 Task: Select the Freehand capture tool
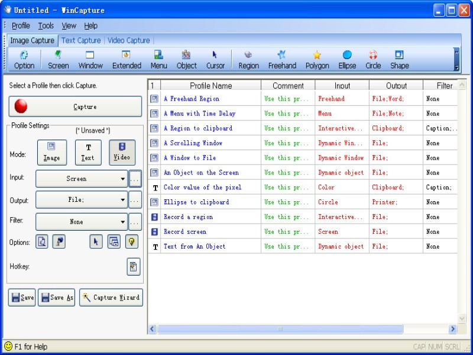[282, 60]
